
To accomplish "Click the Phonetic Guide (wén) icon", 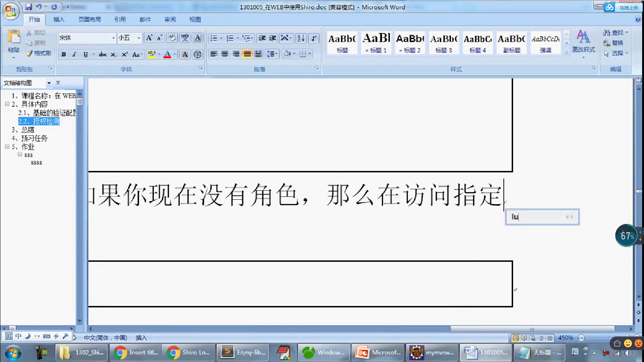I will coord(185,38).
